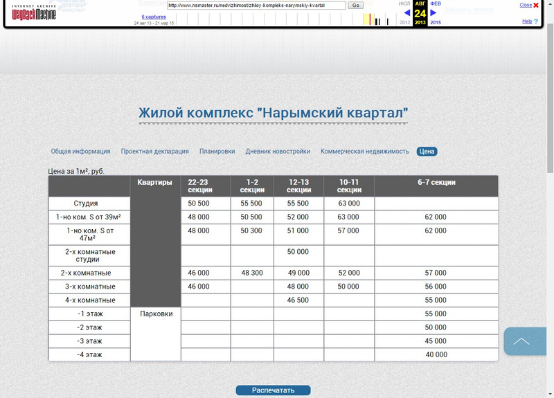Screen dimensions: 554x398
Task: Select the ИЮЛ previous month link
Action: pos(405,3)
